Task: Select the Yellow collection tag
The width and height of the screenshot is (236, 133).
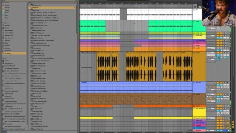Action: [6, 10]
